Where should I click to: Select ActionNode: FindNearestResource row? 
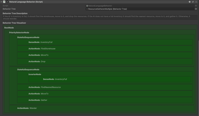(105, 87)
